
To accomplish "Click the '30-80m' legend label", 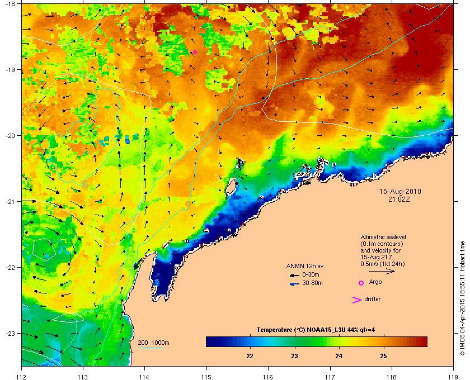I will pos(312,283).
